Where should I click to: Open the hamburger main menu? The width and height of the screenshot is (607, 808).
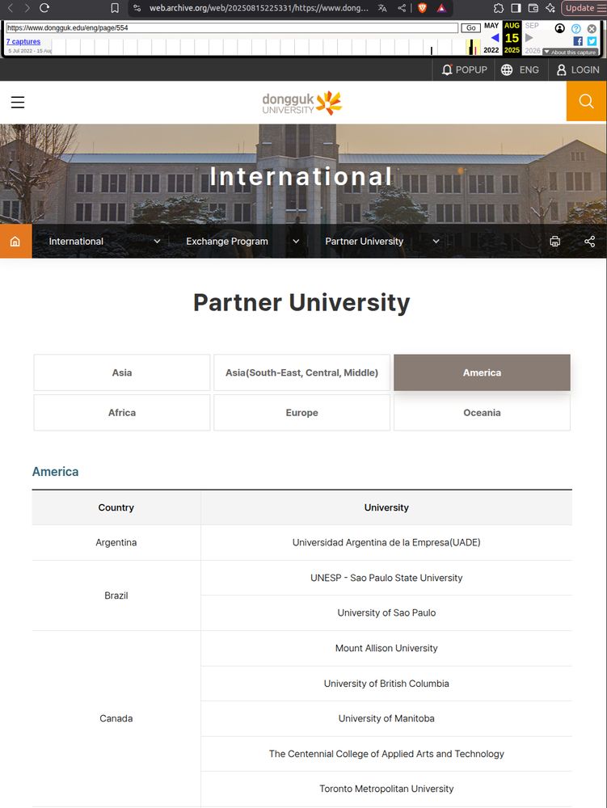point(18,102)
